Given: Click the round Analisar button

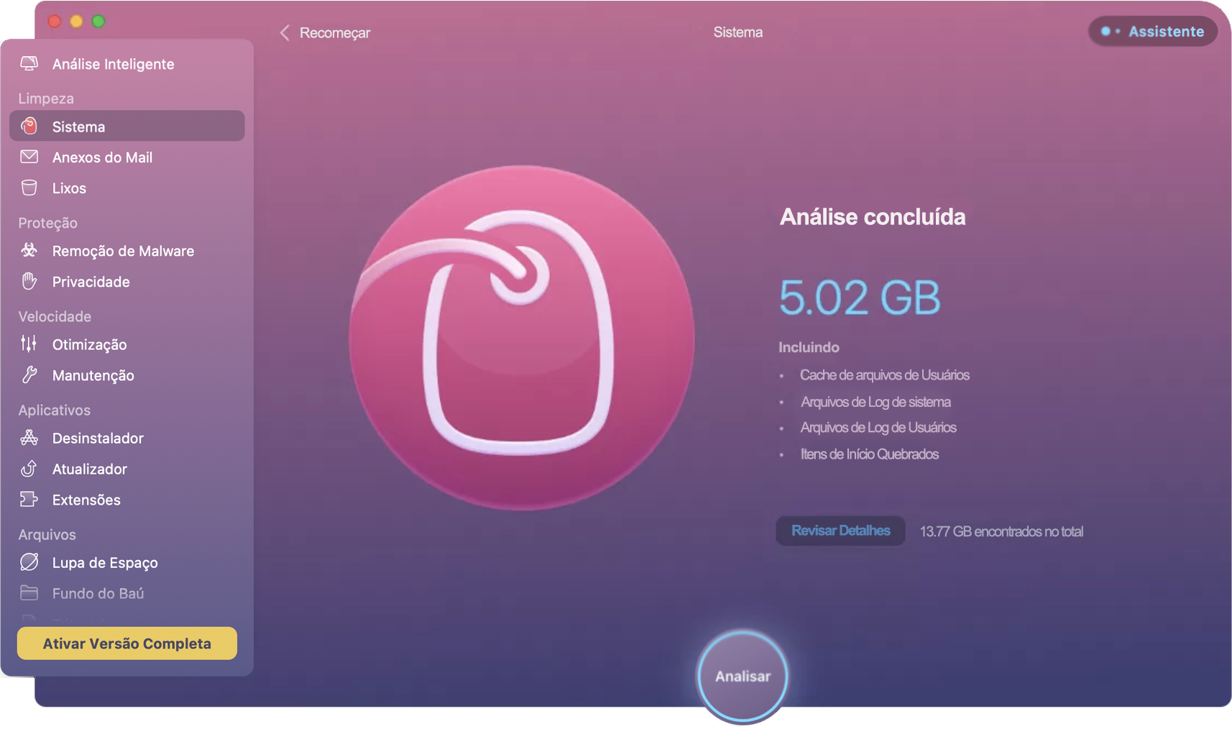Looking at the screenshot, I should [743, 676].
